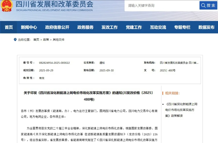
Task: Click the location pin icon in breadcrumb
Action: point(15,39)
